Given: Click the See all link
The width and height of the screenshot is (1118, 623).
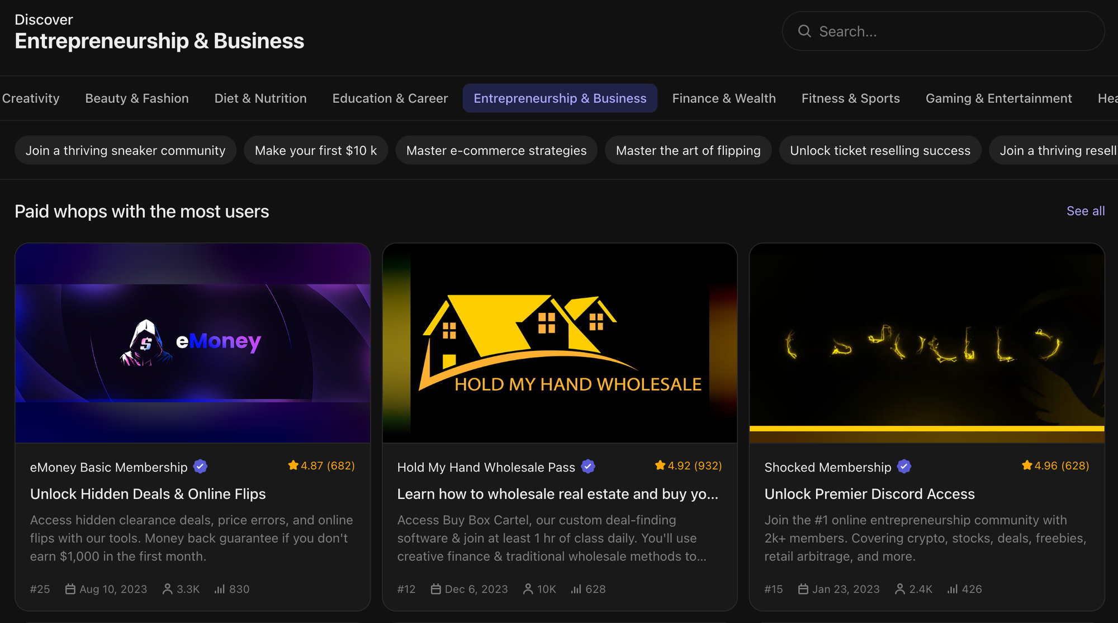Looking at the screenshot, I should 1085,211.
